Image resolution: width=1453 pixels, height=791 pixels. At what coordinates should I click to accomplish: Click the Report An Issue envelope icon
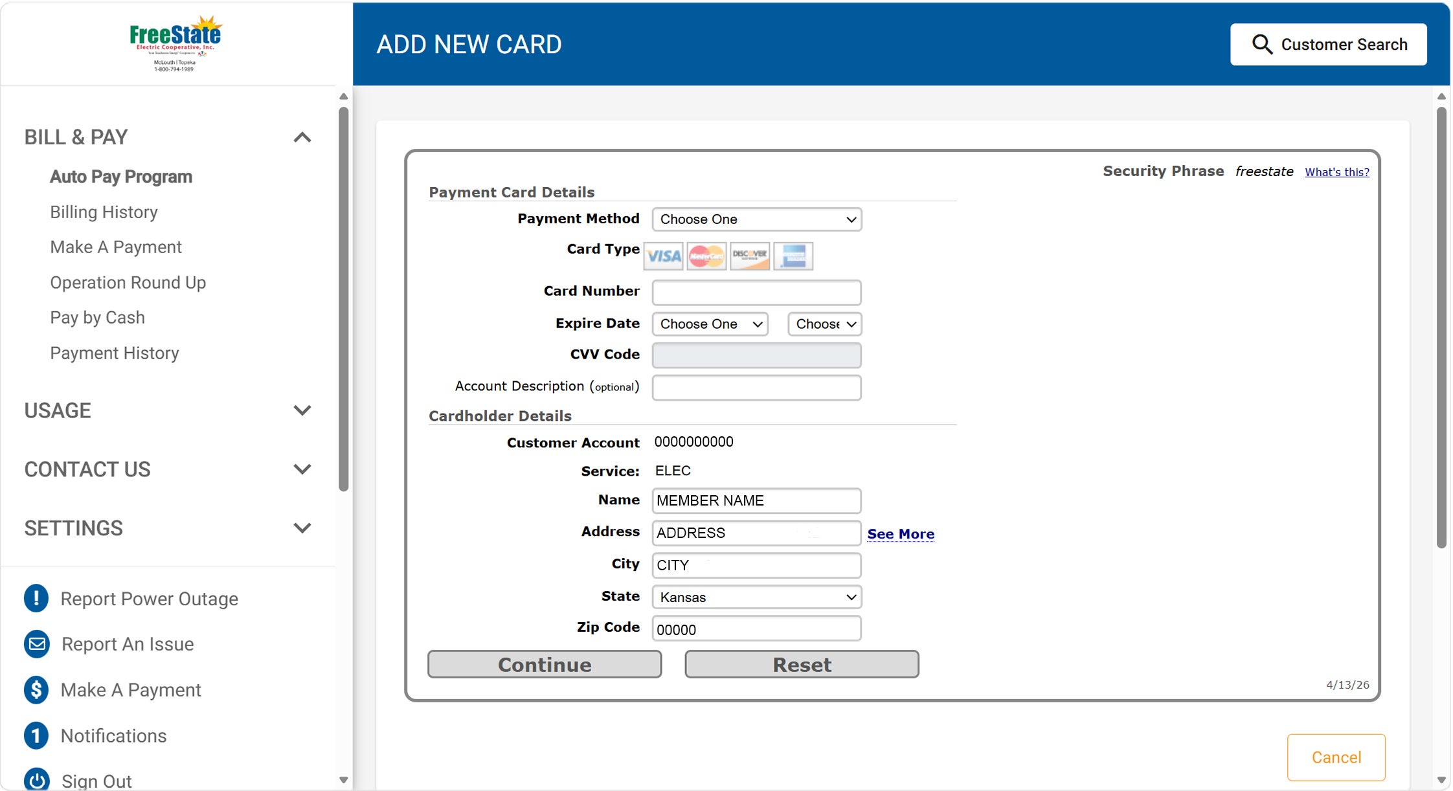(x=36, y=643)
